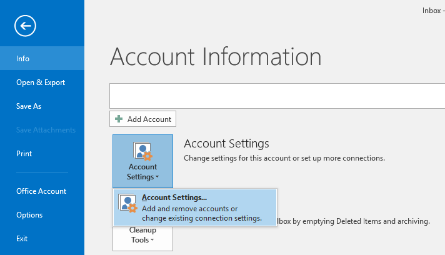Open the Cleanup Tools dropdown
This screenshot has height=255, width=445.
142,238
